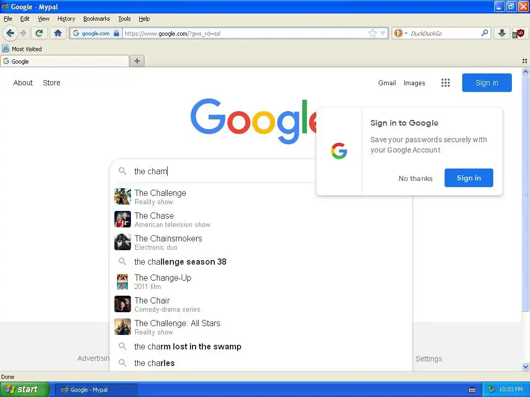Image resolution: width=530 pixels, height=397 pixels.
Task: Open the History menu
Action: tap(66, 19)
